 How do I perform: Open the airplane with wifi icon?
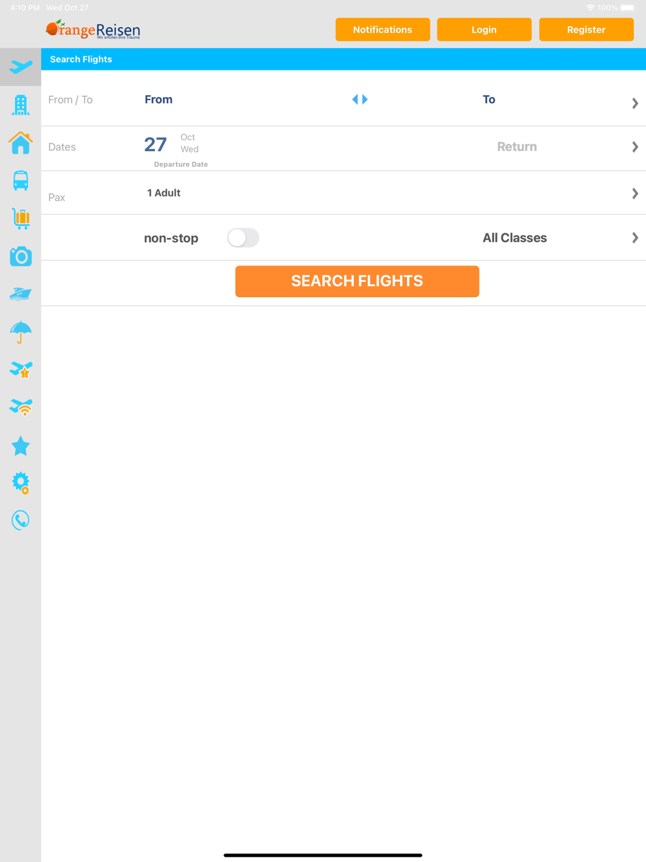pos(21,407)
